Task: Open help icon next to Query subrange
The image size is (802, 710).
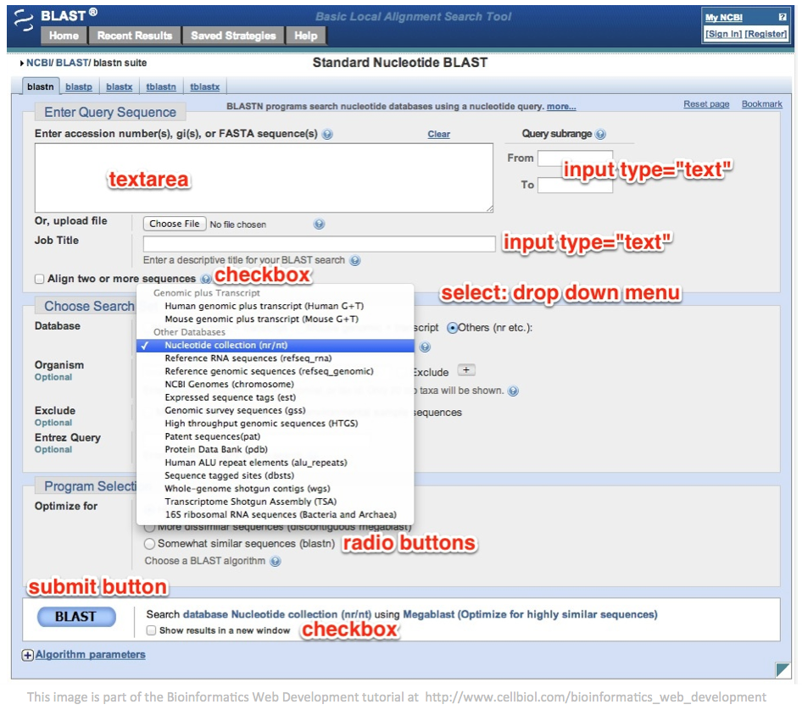Action: (600, 135)
